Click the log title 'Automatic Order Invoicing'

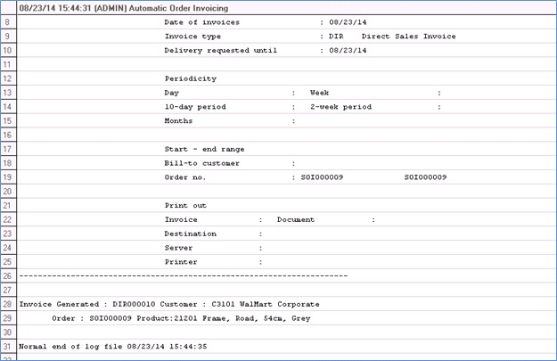(x=178, y=8)
